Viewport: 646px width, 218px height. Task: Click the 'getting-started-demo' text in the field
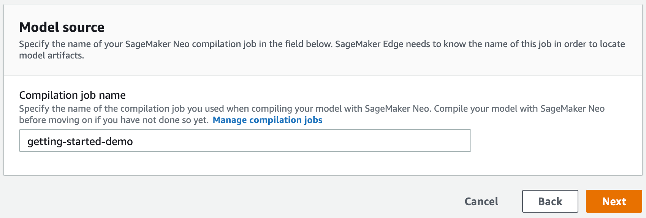click(x=80, y=141)
